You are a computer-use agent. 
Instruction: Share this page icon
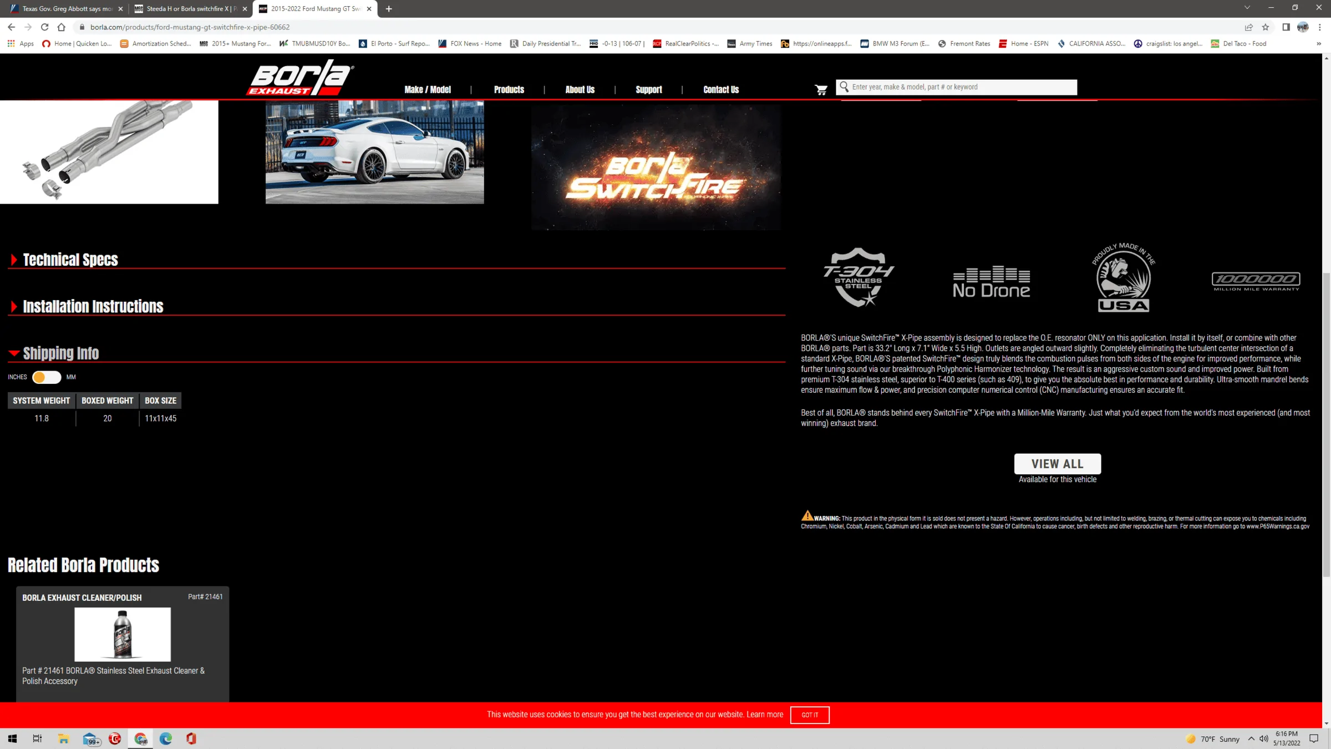click(1249, 27)
